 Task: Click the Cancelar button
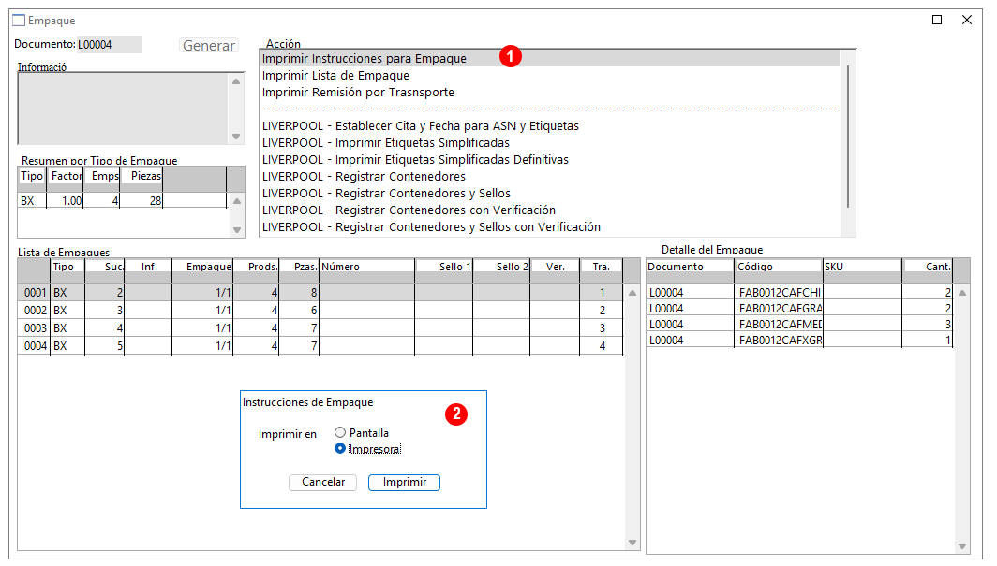click(323, 482)
